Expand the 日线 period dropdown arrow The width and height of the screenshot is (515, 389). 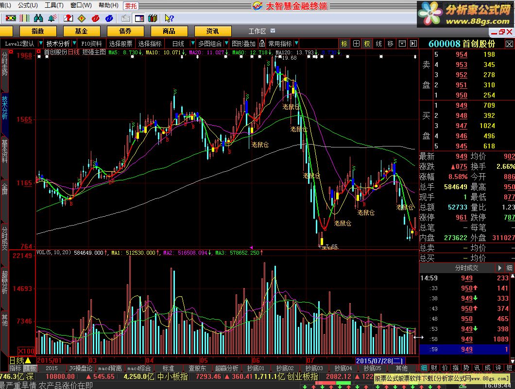192,43
